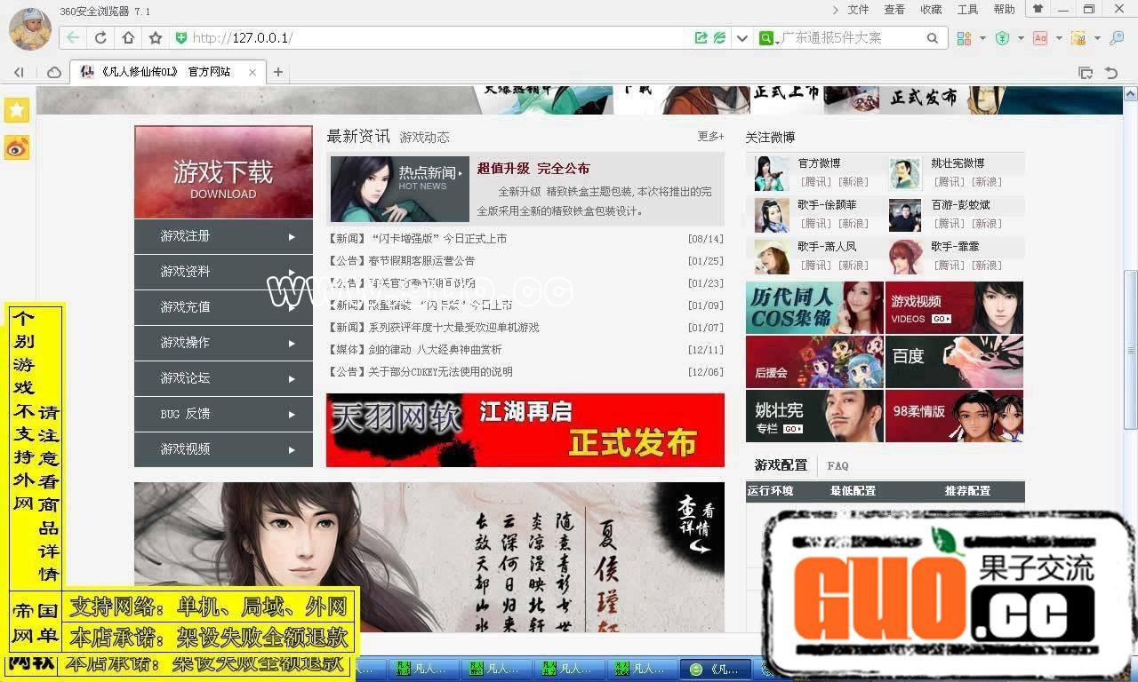Click the cloud icon left of the tabs
The image size is (1138, 682).
click(x=54, y=72)
